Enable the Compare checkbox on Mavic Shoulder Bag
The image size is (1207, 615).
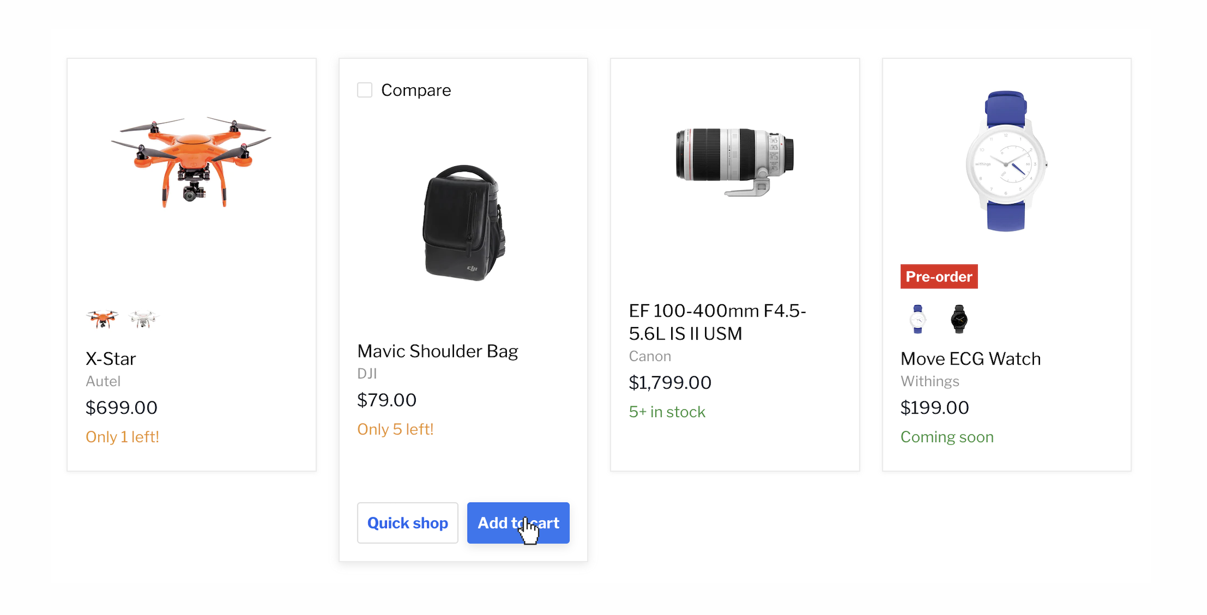pos(365,89)
